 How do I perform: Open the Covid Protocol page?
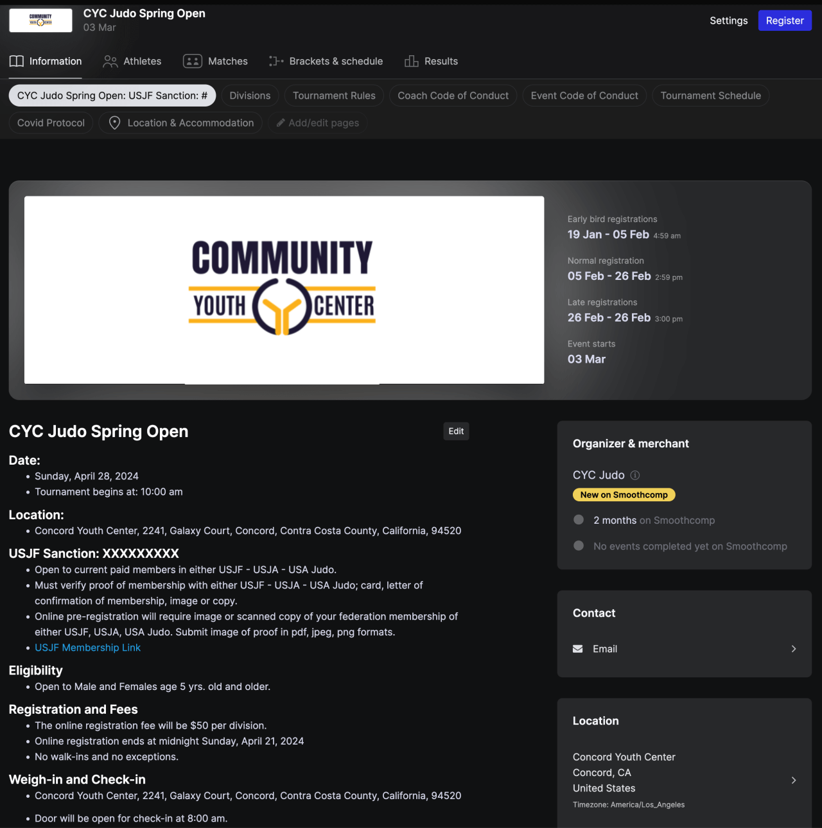(x=51, y=123)
